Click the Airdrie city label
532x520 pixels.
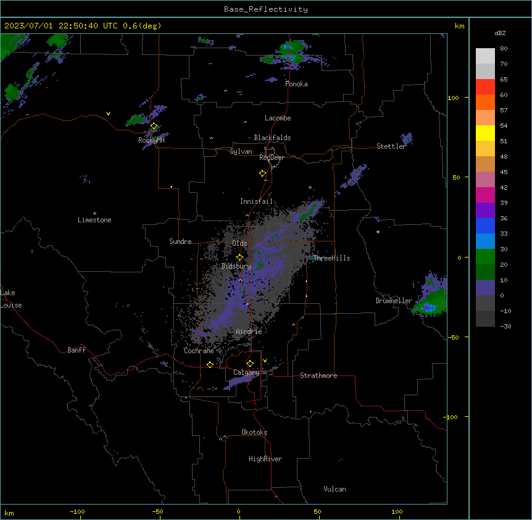coord(249,332)
